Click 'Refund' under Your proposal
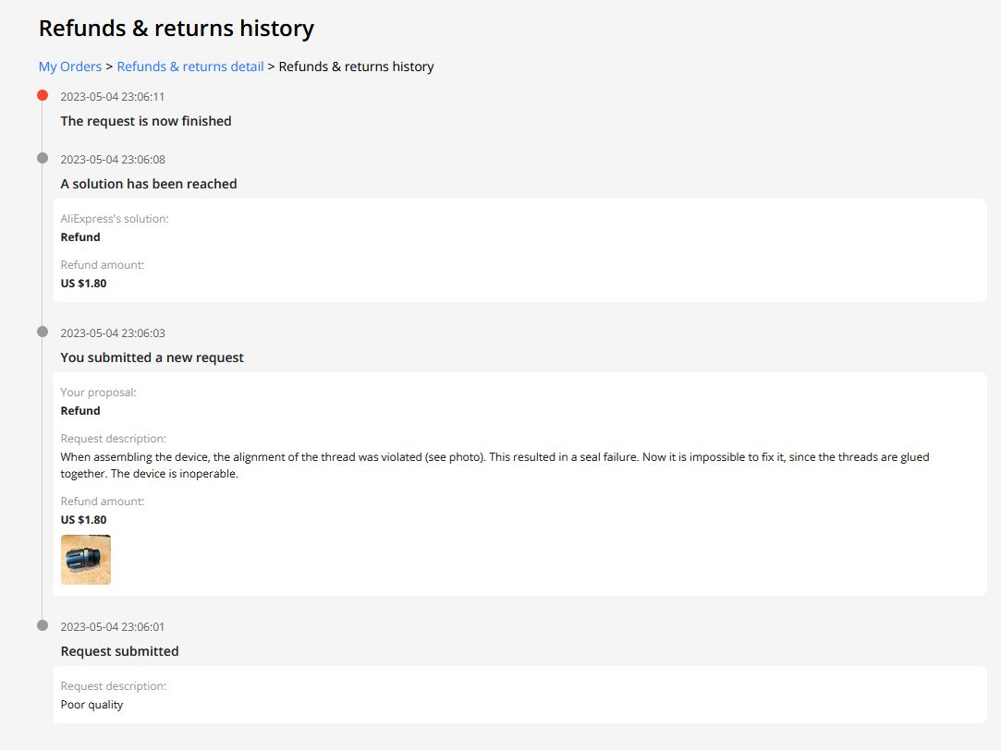The width and height of the screenshot is (1001, 750). tap(80, 411)
